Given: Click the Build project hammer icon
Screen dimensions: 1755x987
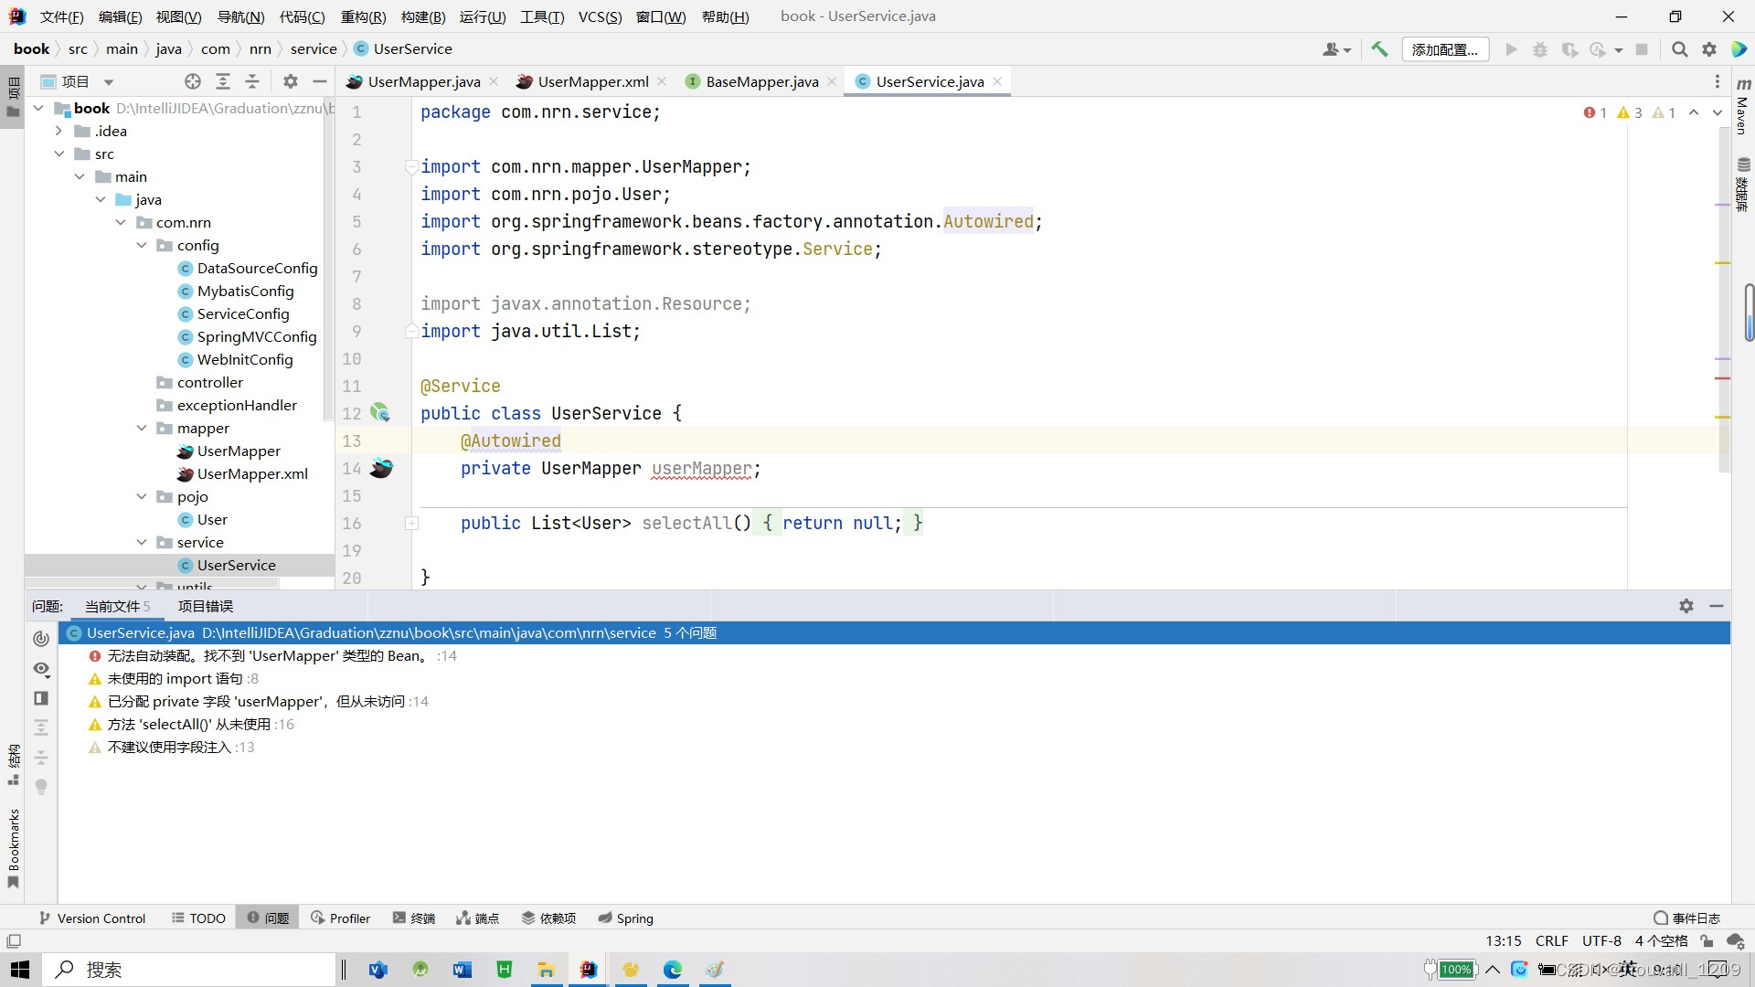Looking at the screenshot, I should pos(1379,49).
